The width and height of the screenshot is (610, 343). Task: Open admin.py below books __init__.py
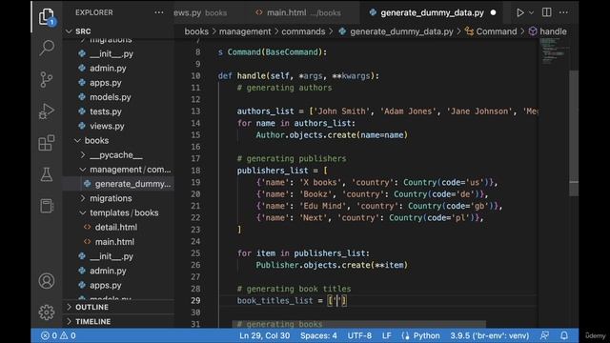coord(118,271)
